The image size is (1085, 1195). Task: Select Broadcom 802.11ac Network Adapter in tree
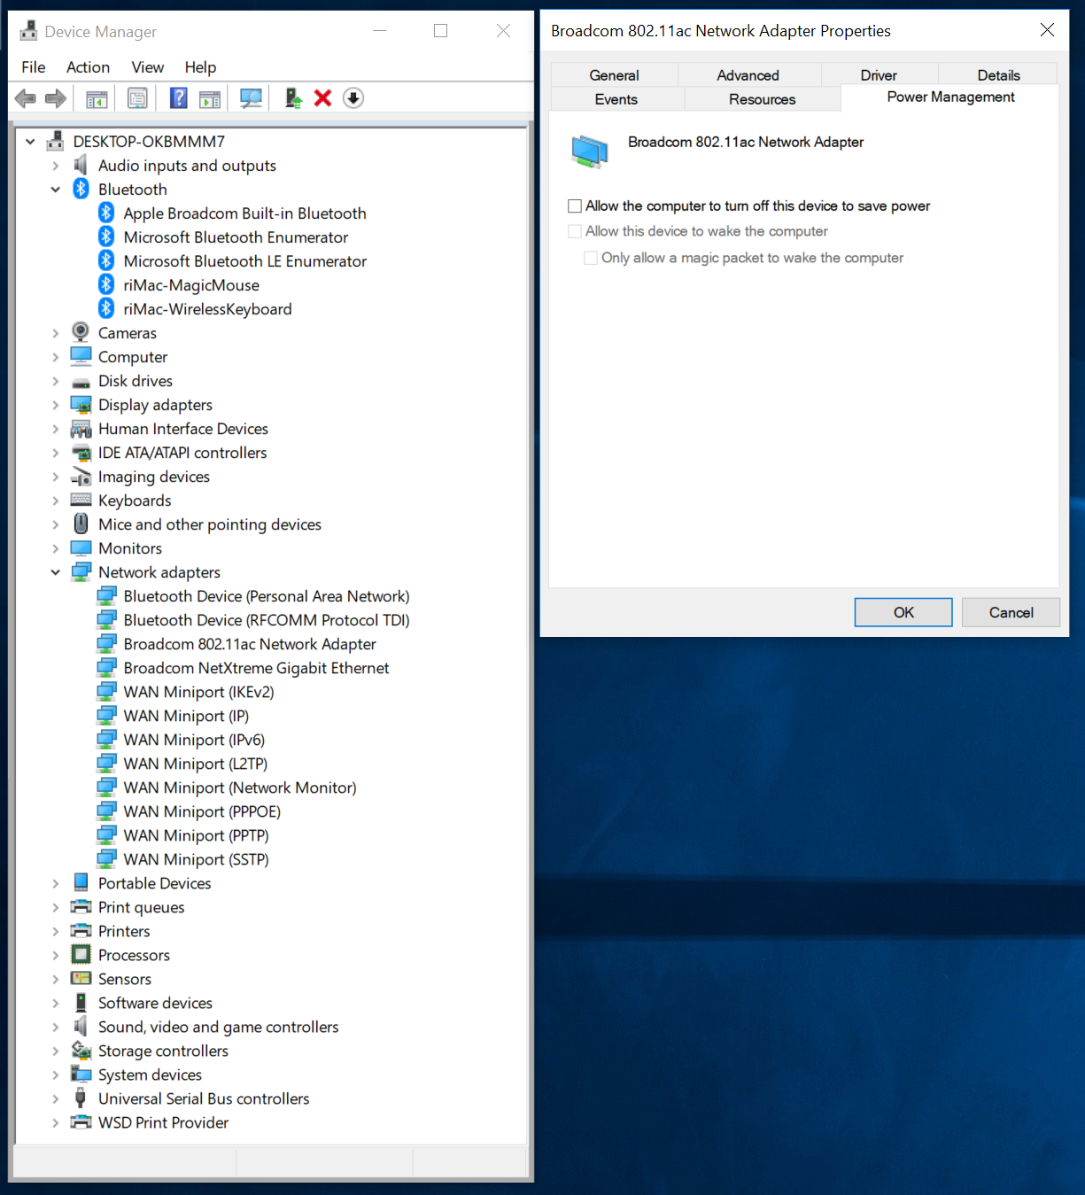pos(250,644)
